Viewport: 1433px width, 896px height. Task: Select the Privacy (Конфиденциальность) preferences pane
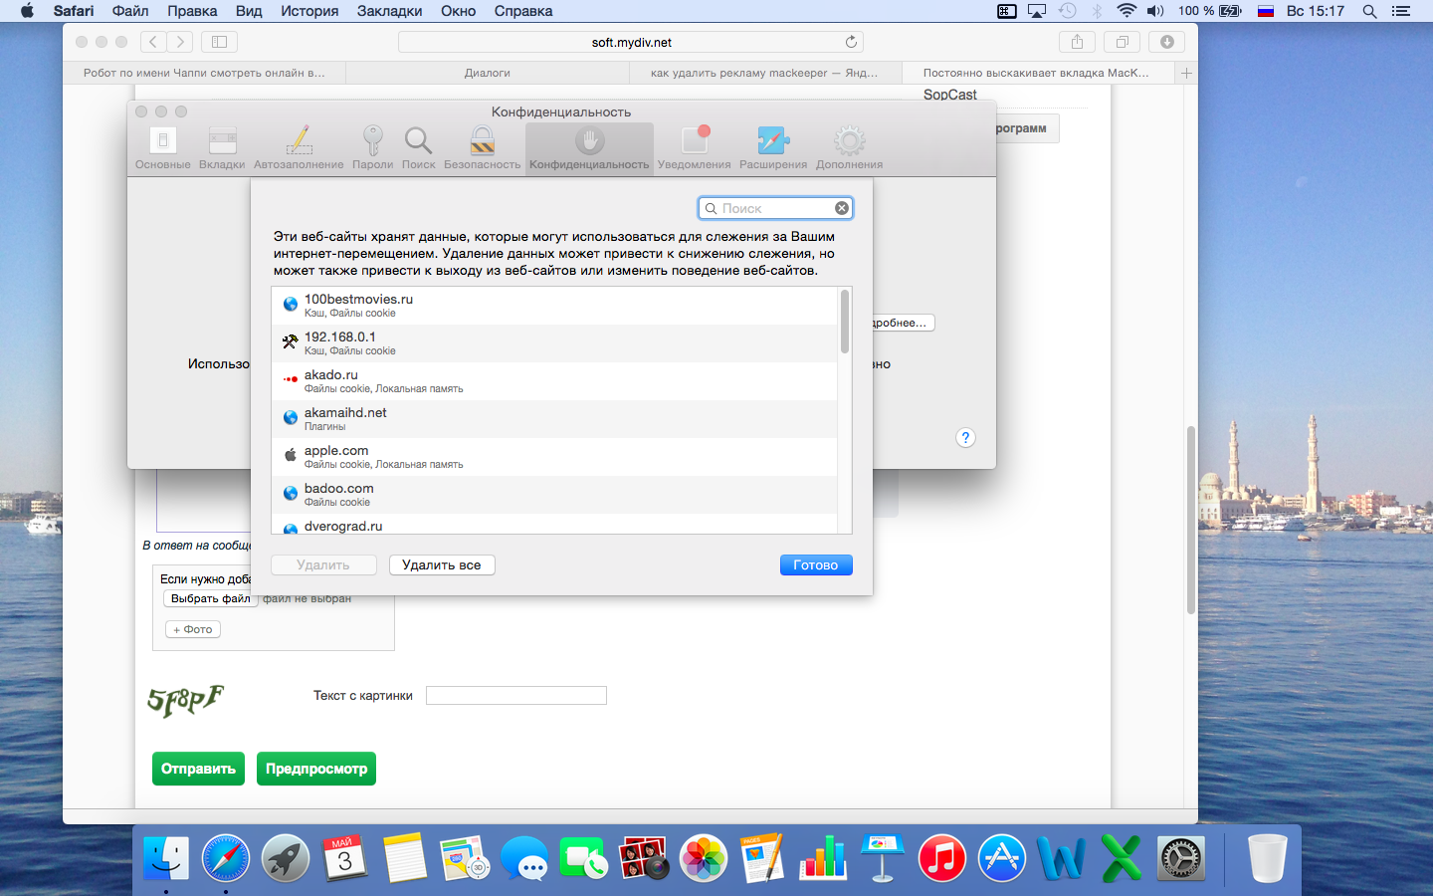589,148
